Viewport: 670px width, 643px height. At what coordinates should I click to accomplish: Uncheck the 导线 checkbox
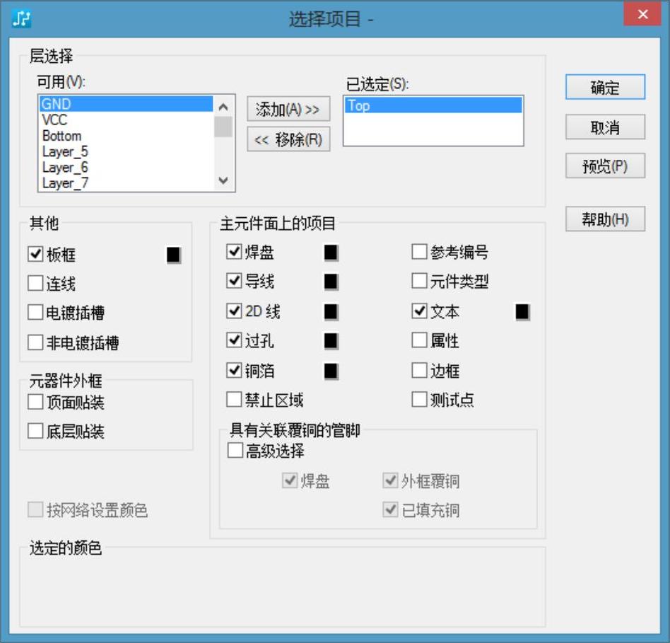[234, 281]
